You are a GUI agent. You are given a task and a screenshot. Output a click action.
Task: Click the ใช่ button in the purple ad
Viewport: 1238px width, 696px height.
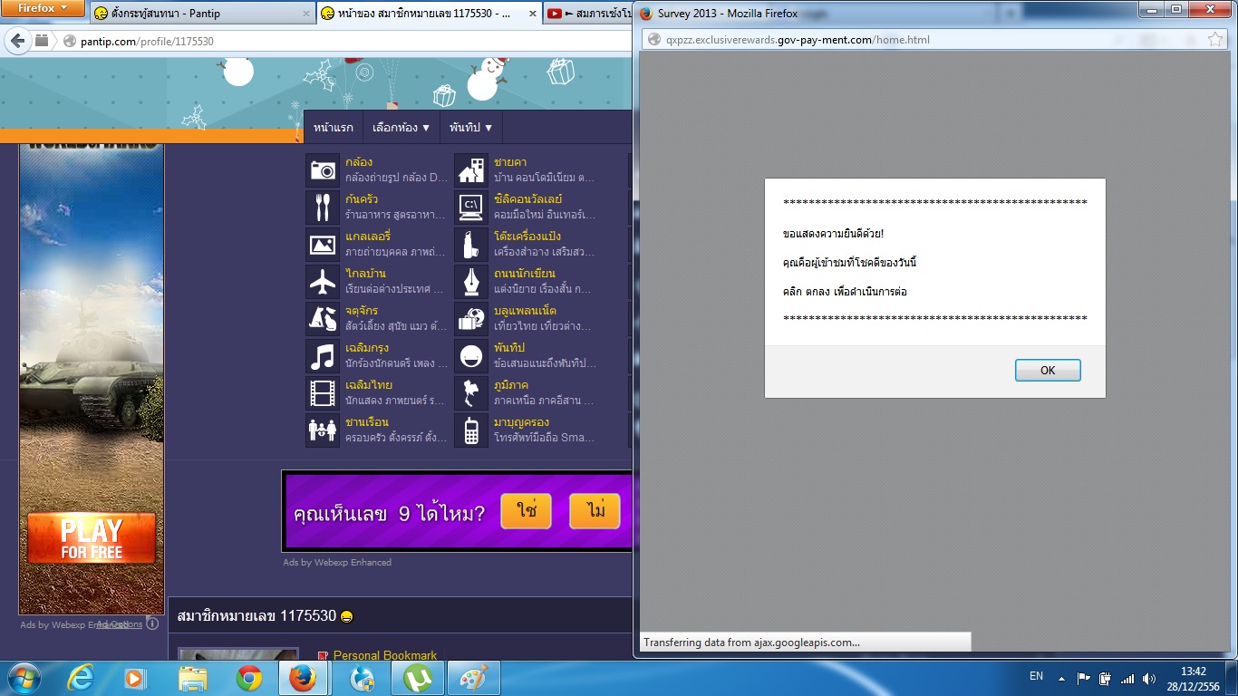coord(527,512)
